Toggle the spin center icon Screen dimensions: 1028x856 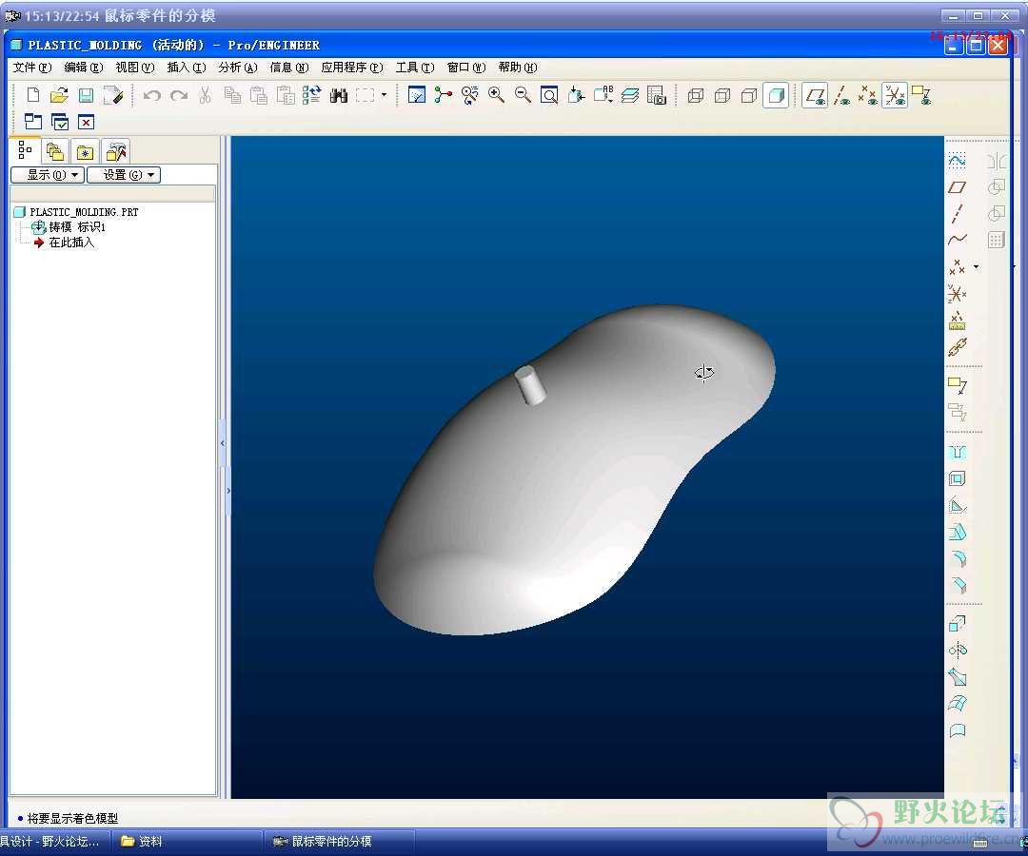[x=444, y=96]
